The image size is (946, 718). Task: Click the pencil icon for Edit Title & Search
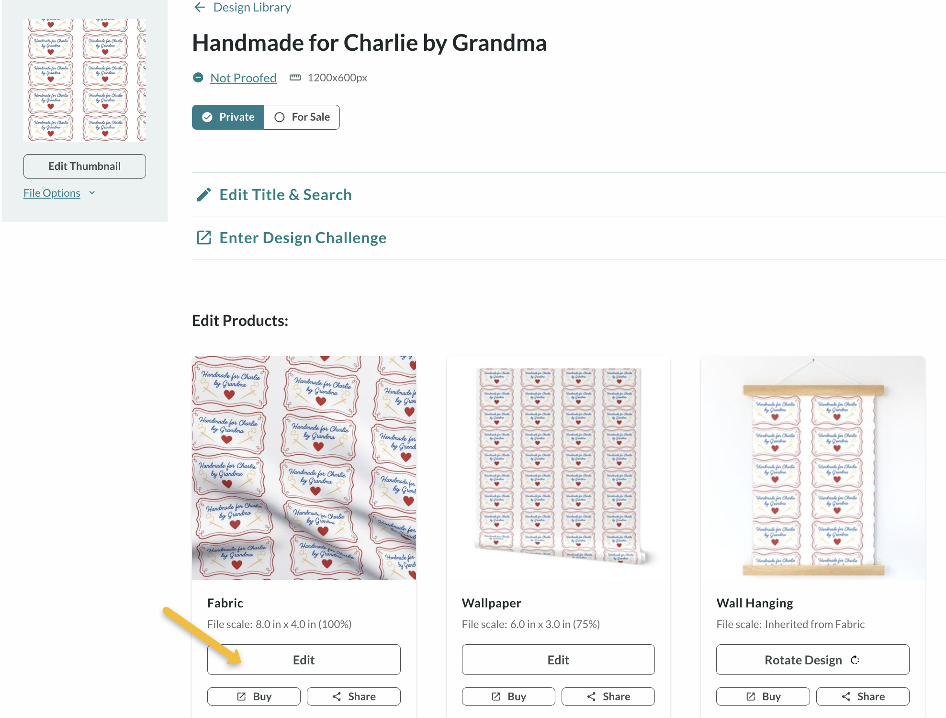(x=204, y=195)
